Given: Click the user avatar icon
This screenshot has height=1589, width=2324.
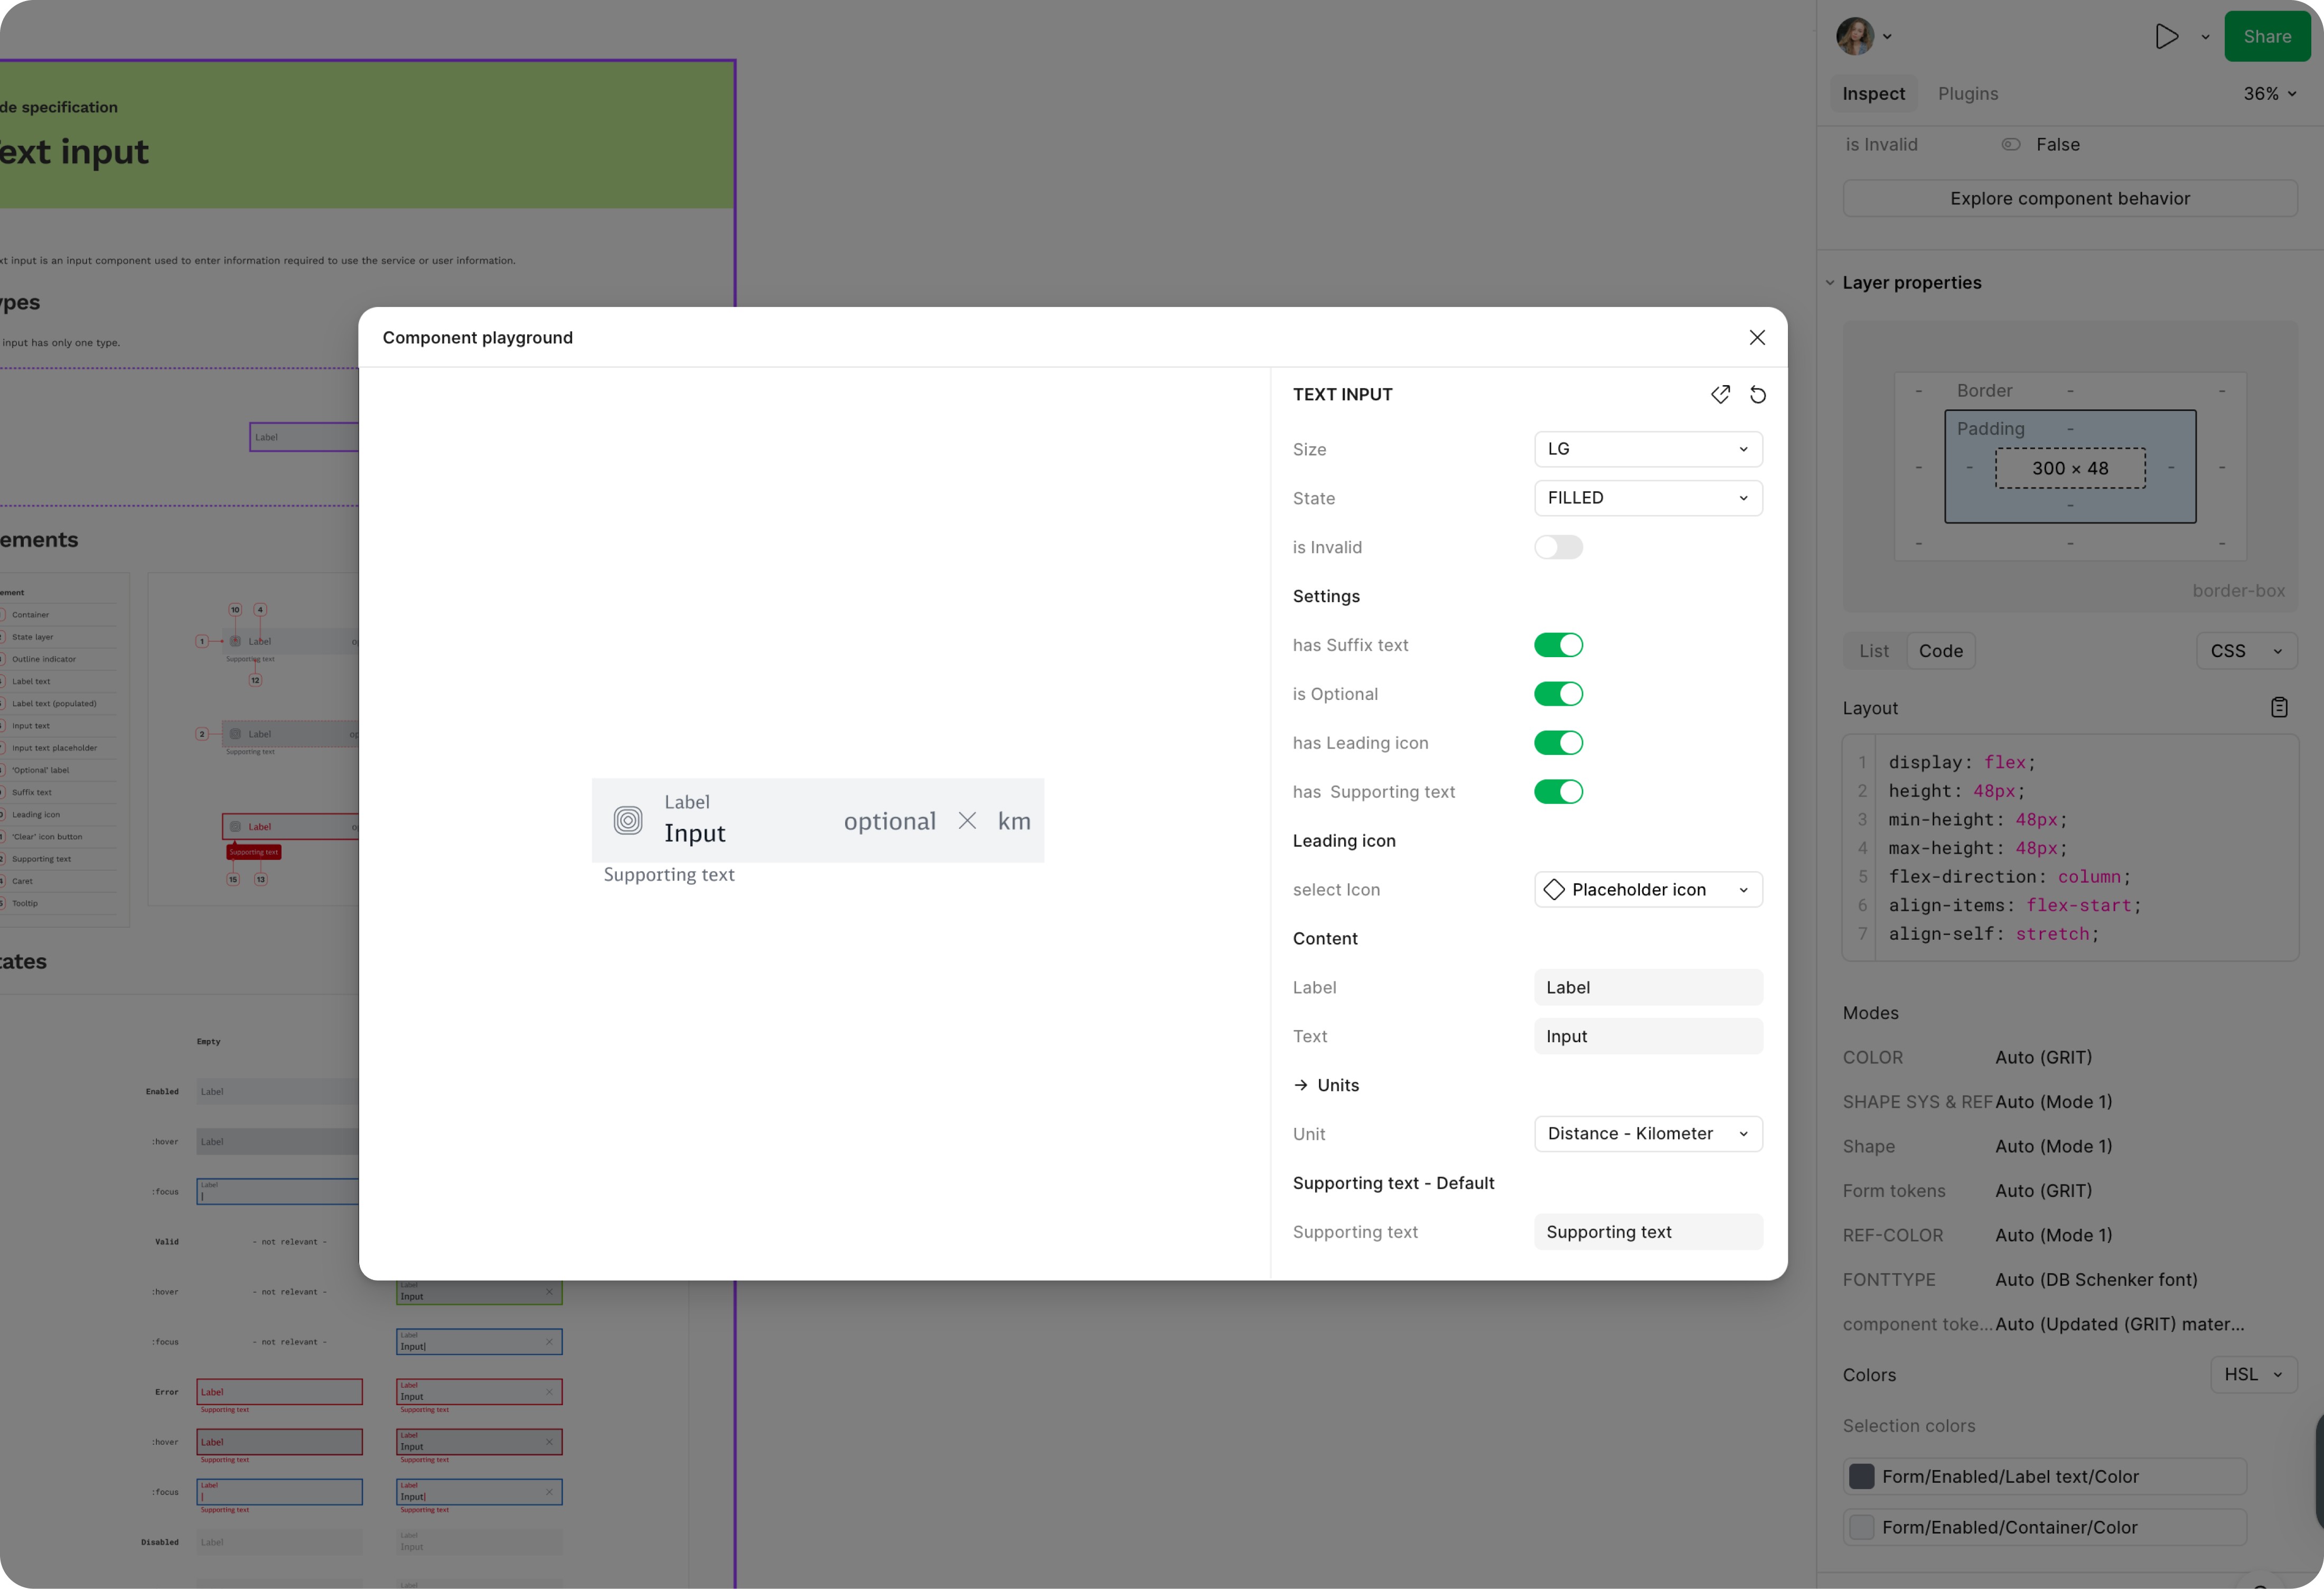Looking at the screenshot, I should 1855,37.
